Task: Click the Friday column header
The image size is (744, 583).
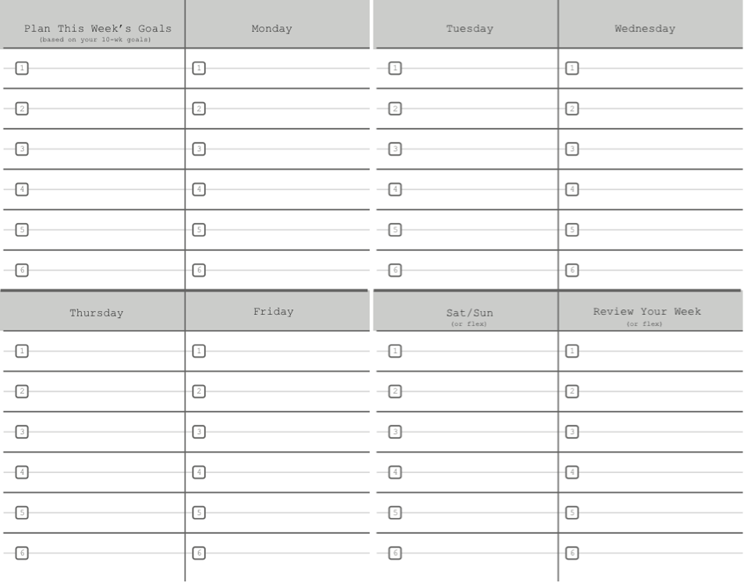Action: coord(278,311)
